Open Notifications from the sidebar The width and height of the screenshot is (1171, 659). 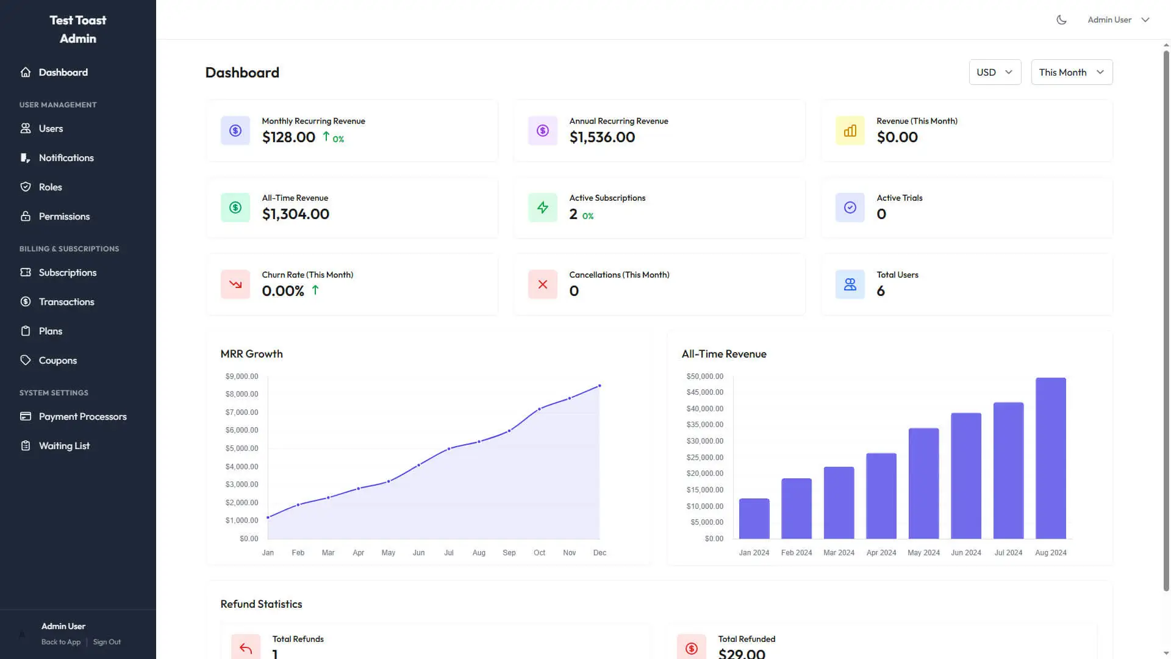(26, 157)
